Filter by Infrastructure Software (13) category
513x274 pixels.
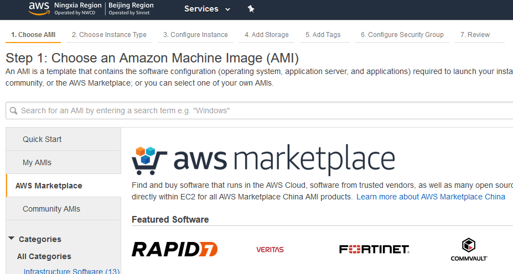point(71,271)
